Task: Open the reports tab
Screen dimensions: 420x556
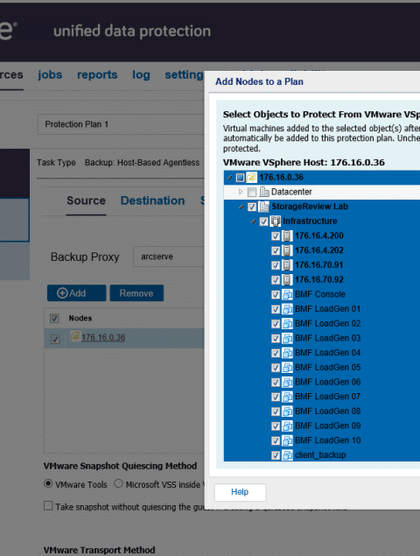Action: tap(97, 74)
